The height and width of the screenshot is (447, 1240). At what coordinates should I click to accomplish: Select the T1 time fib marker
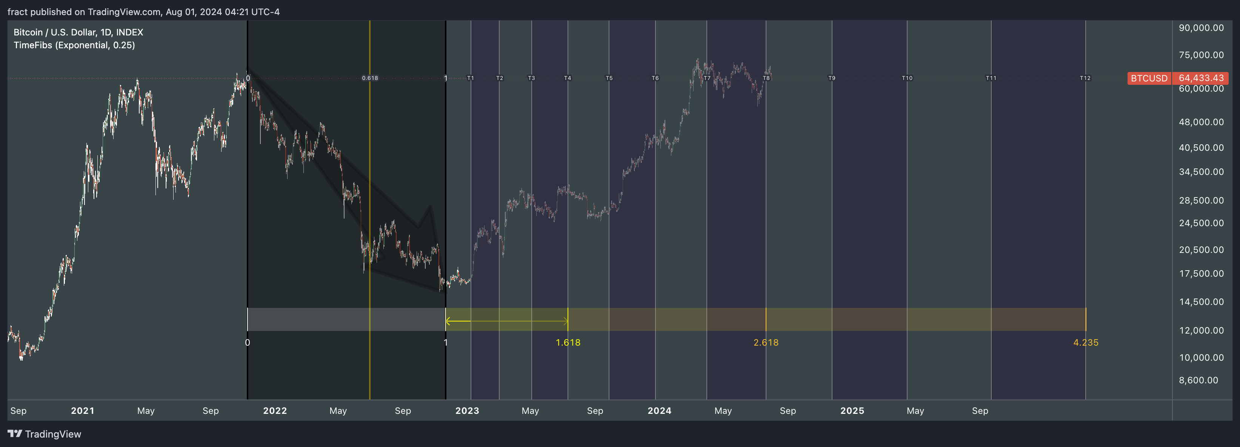pos(470,78)
